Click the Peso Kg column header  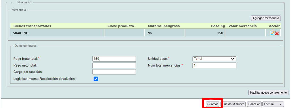point(218,26)
